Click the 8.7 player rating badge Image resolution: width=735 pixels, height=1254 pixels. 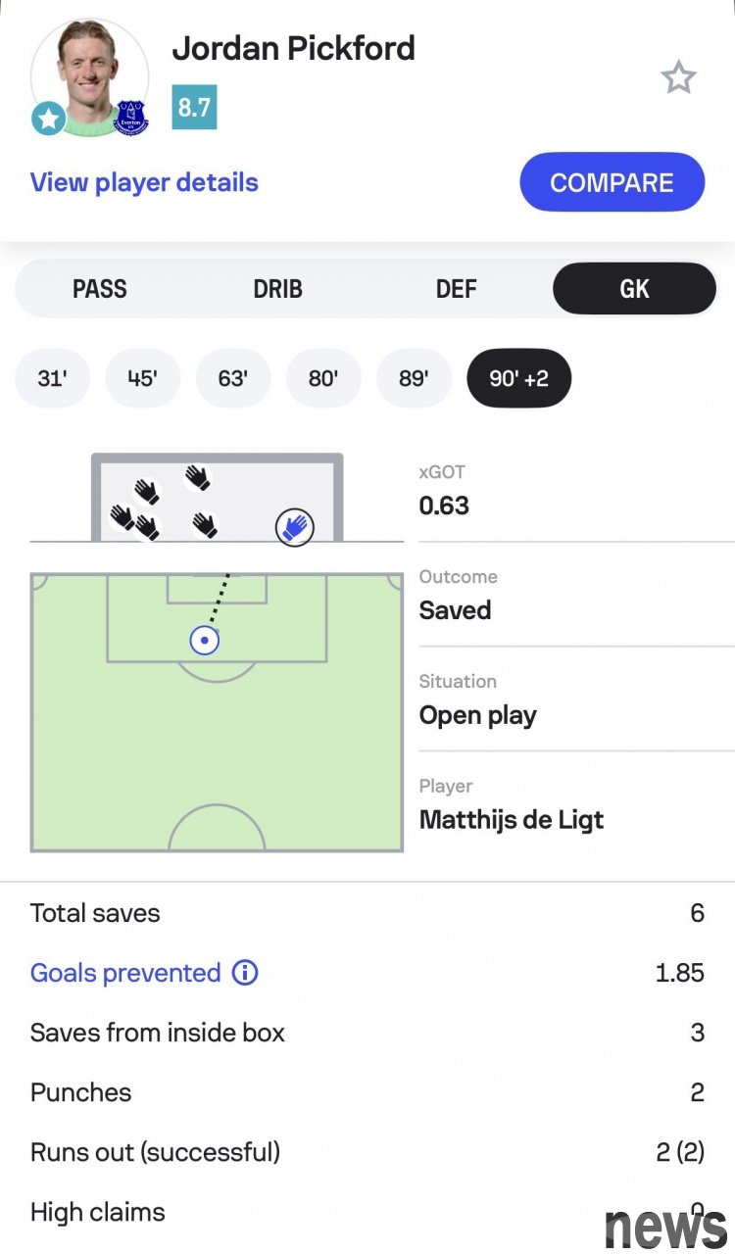tap(194, 108)
